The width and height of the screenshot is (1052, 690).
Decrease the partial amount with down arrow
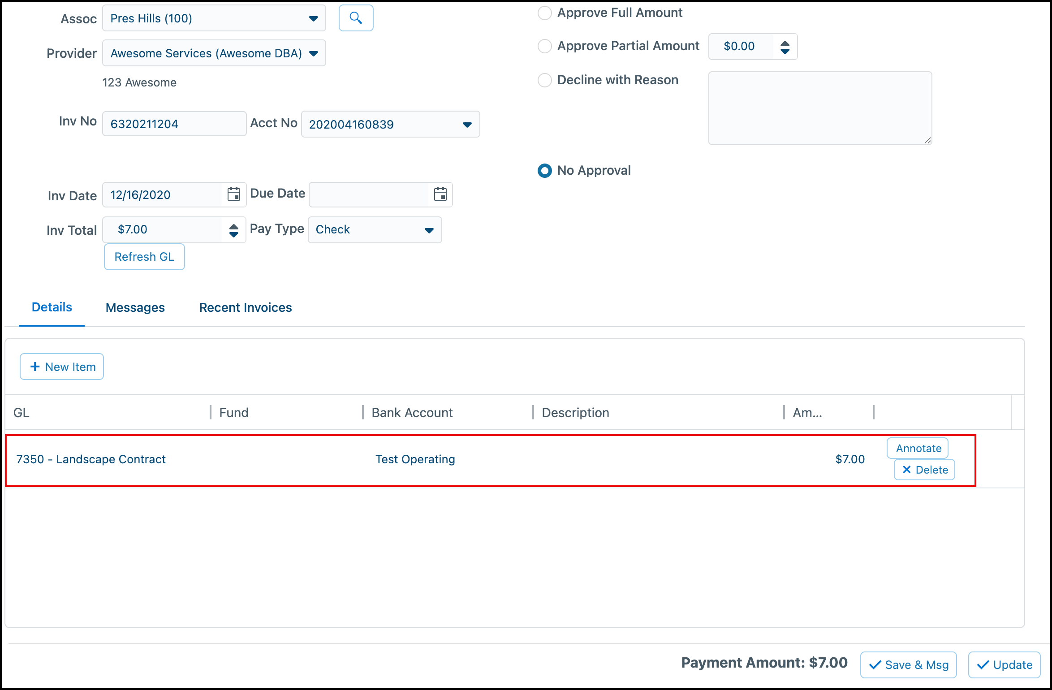click(x=785, y=51)
